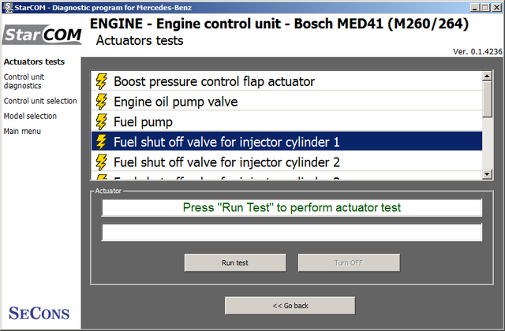Open Model selection in left menu
The height and width of the screenshot is (331, 505).
click(x=30, y=116)
